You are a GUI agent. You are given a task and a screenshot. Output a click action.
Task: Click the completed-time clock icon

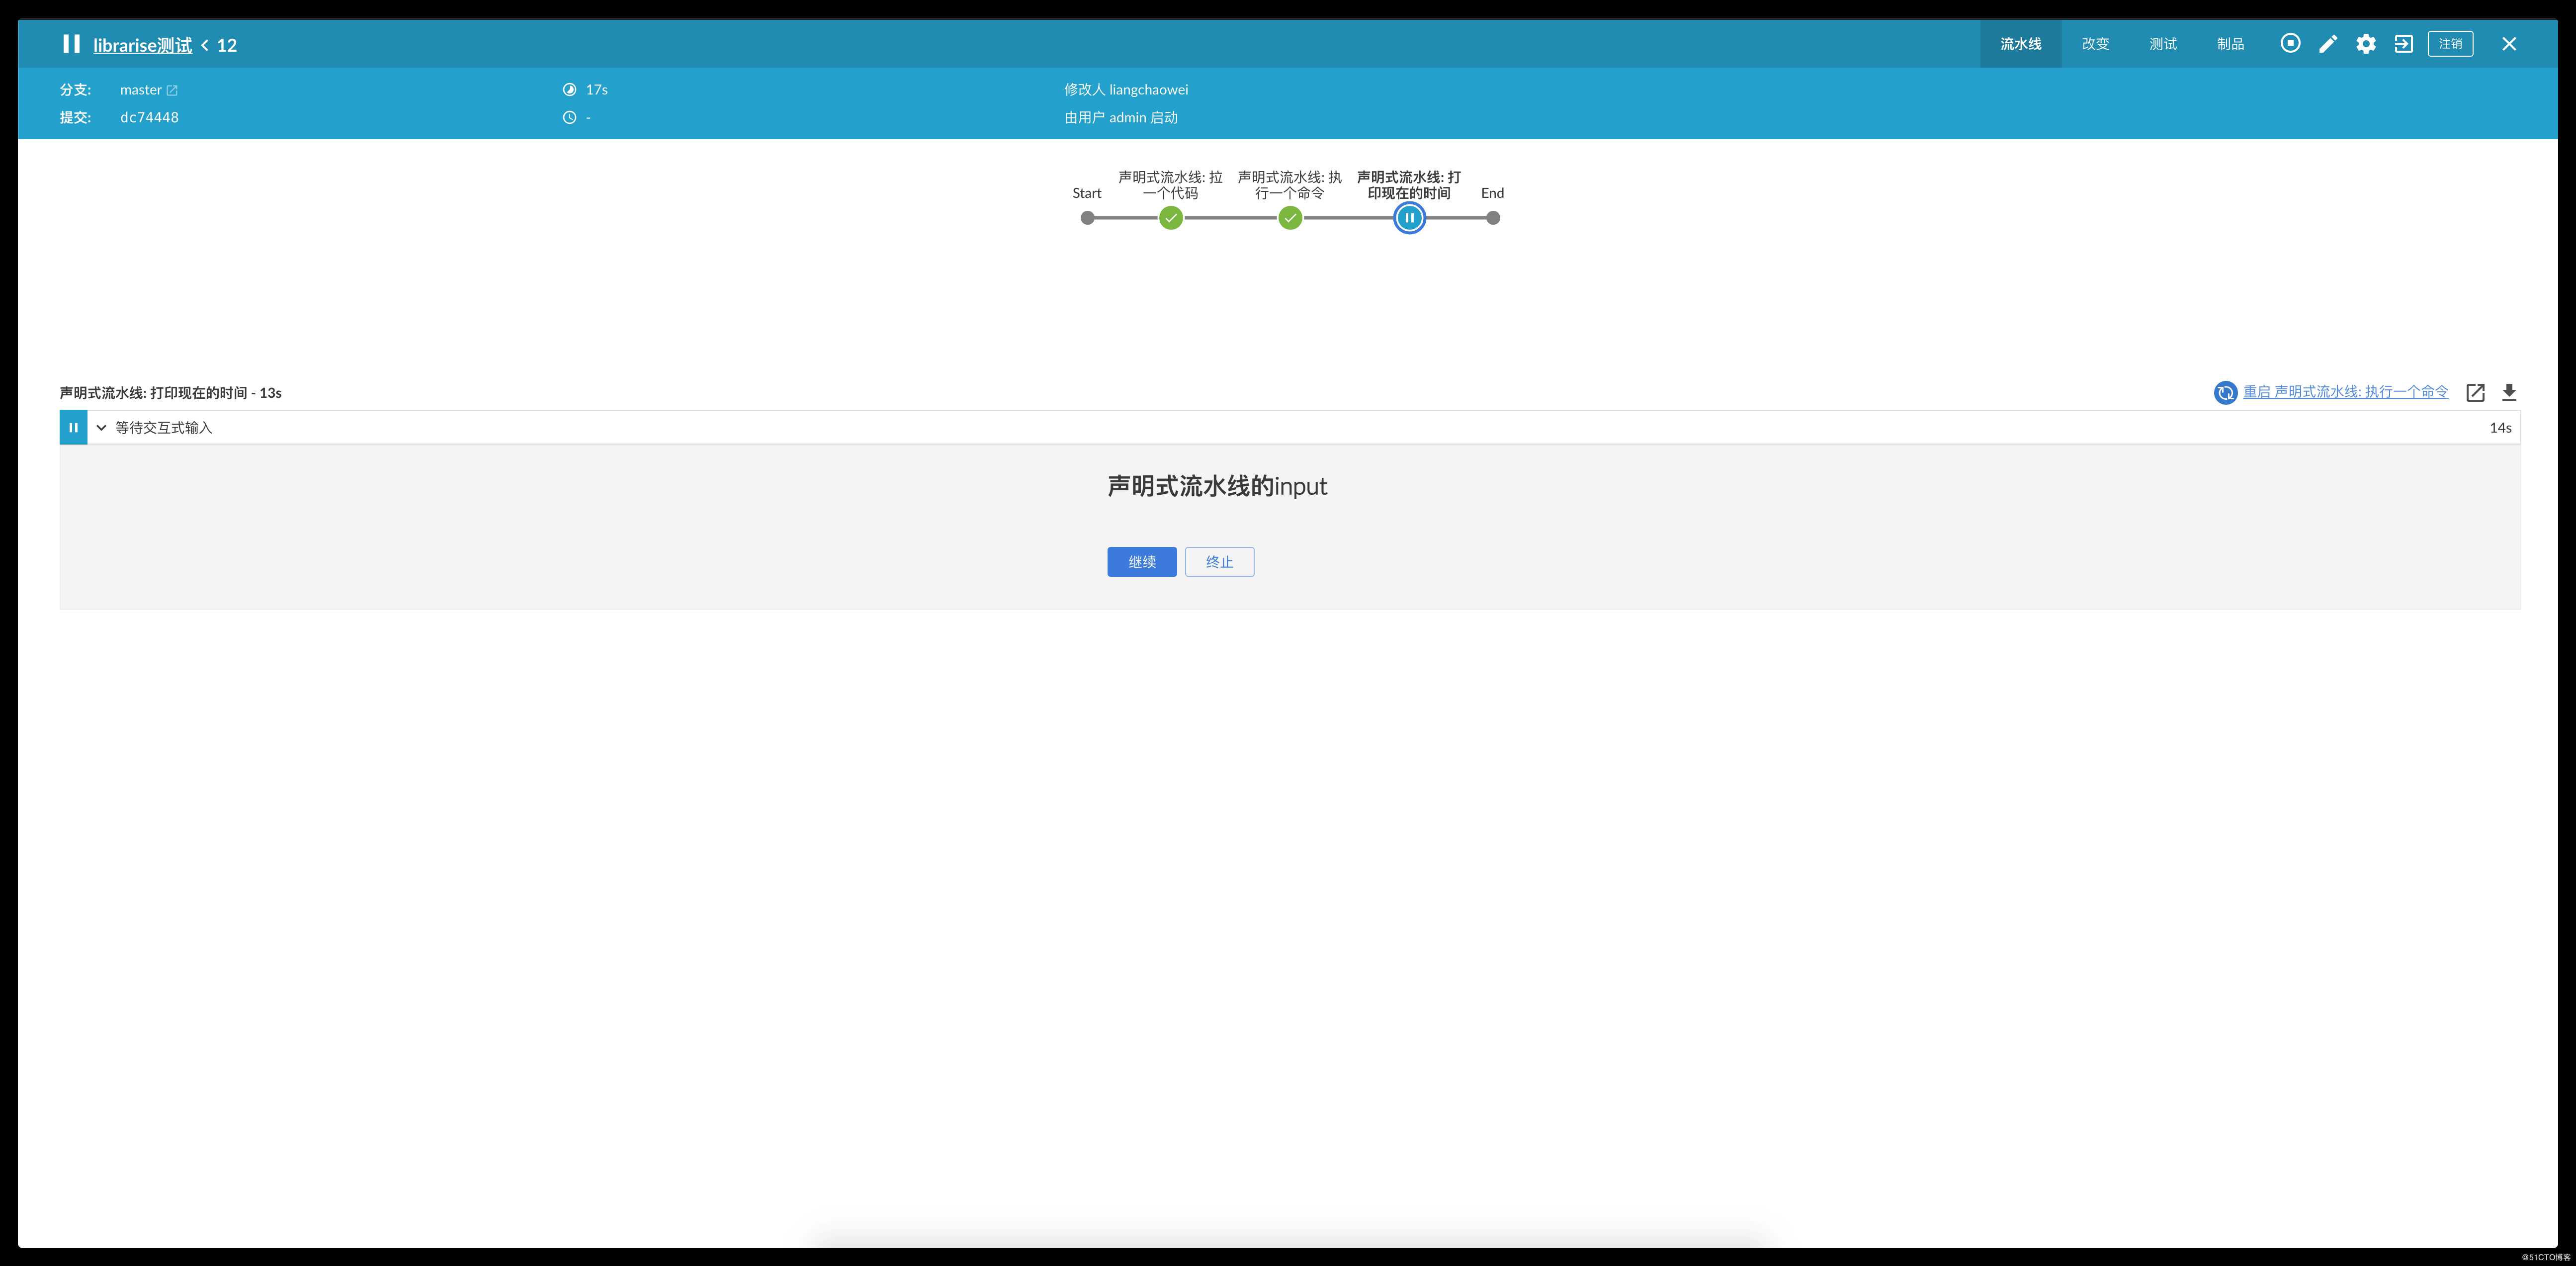[569, 118]
